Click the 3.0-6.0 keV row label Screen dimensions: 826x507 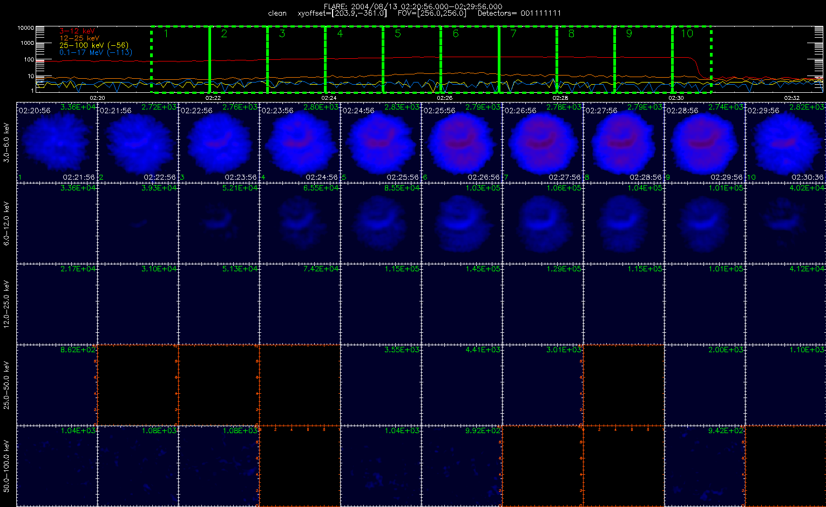tap(6, 143)
